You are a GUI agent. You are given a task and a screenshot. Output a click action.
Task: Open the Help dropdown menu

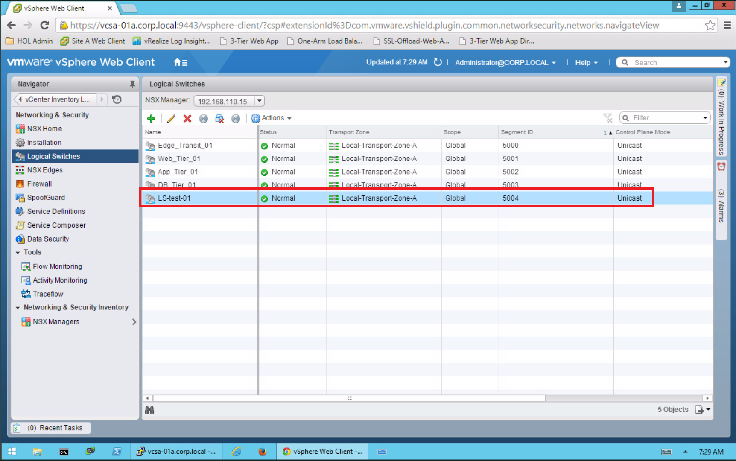tap(586, 62)
